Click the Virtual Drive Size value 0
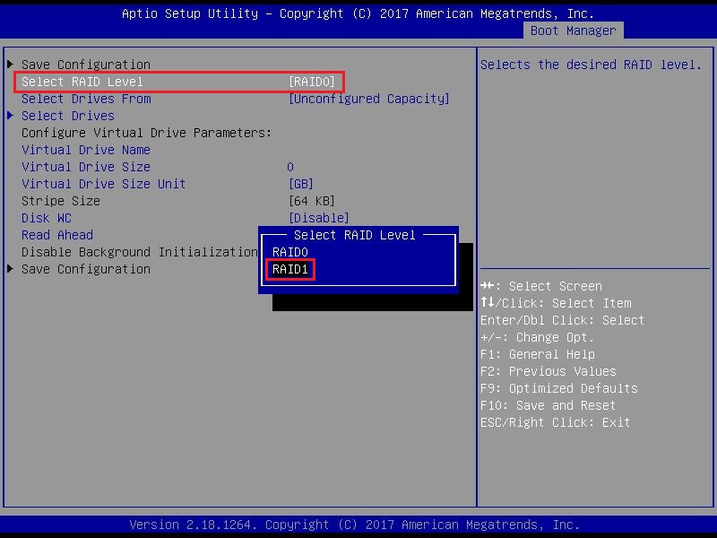This screenshot has width=717, height=538. pos(290,167)
